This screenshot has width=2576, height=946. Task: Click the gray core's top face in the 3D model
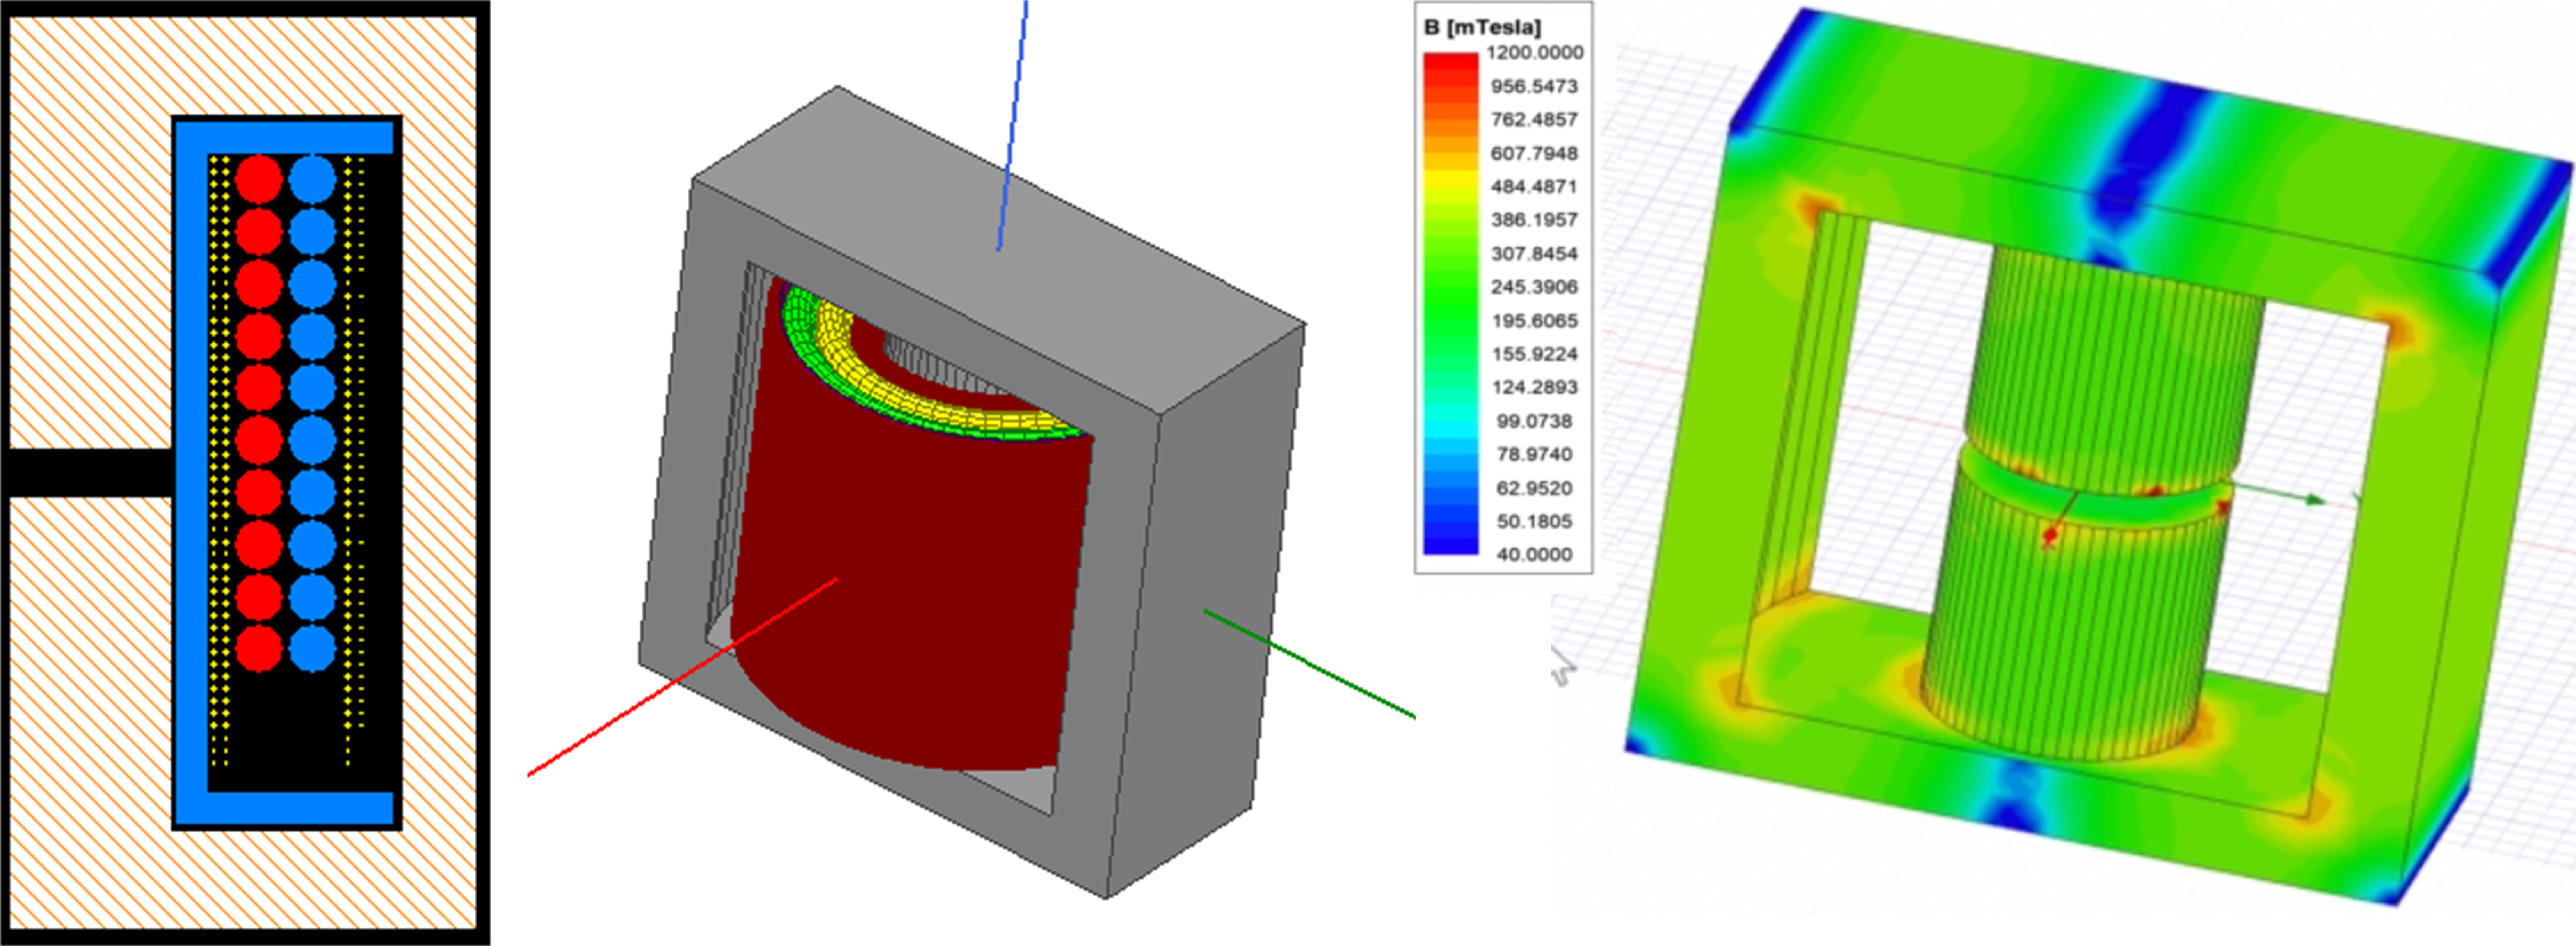[x=1000, y=250]
